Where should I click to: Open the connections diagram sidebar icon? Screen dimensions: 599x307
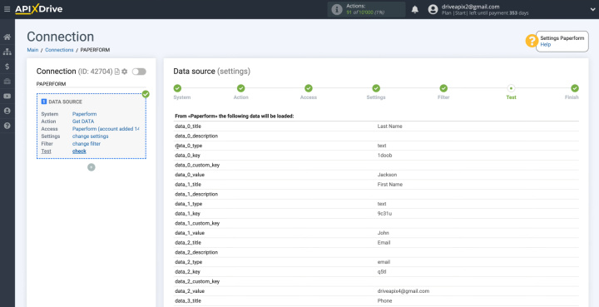point(7,52)
